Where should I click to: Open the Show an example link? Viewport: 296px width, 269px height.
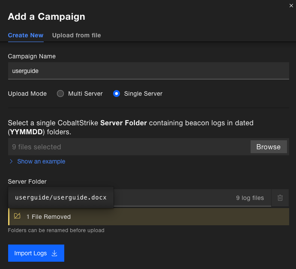coord(41,161)
